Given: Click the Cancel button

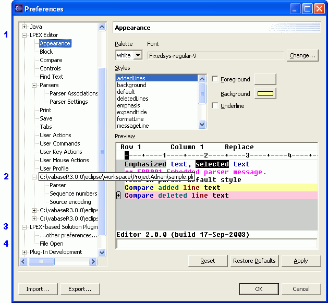Looking at the screenshot, I should (x=301, y=289).
